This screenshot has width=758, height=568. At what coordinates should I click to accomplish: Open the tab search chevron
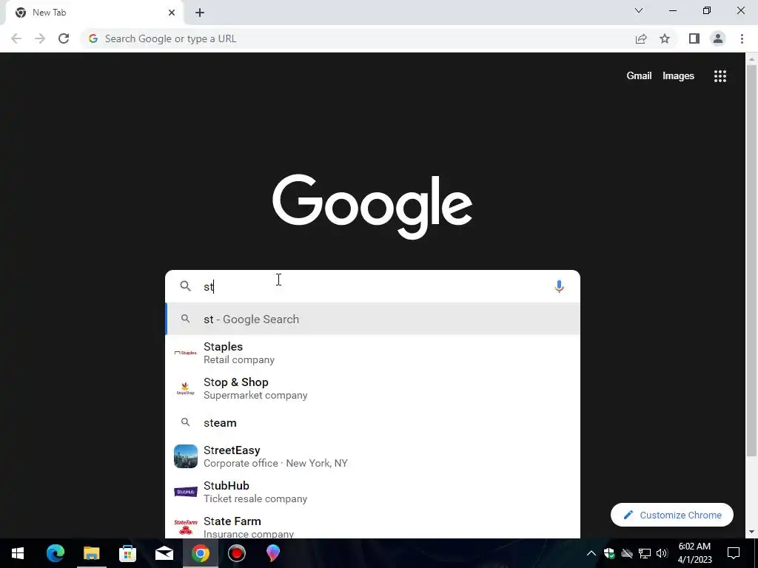point(639,10)
